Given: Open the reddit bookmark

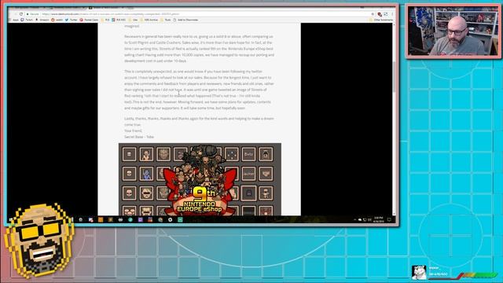Looking at the screenshot, I should [x=57, y=20].
